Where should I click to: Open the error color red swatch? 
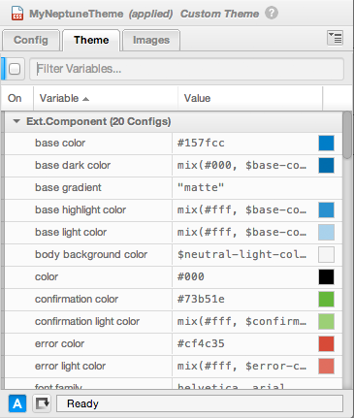[x=326, y=344]
